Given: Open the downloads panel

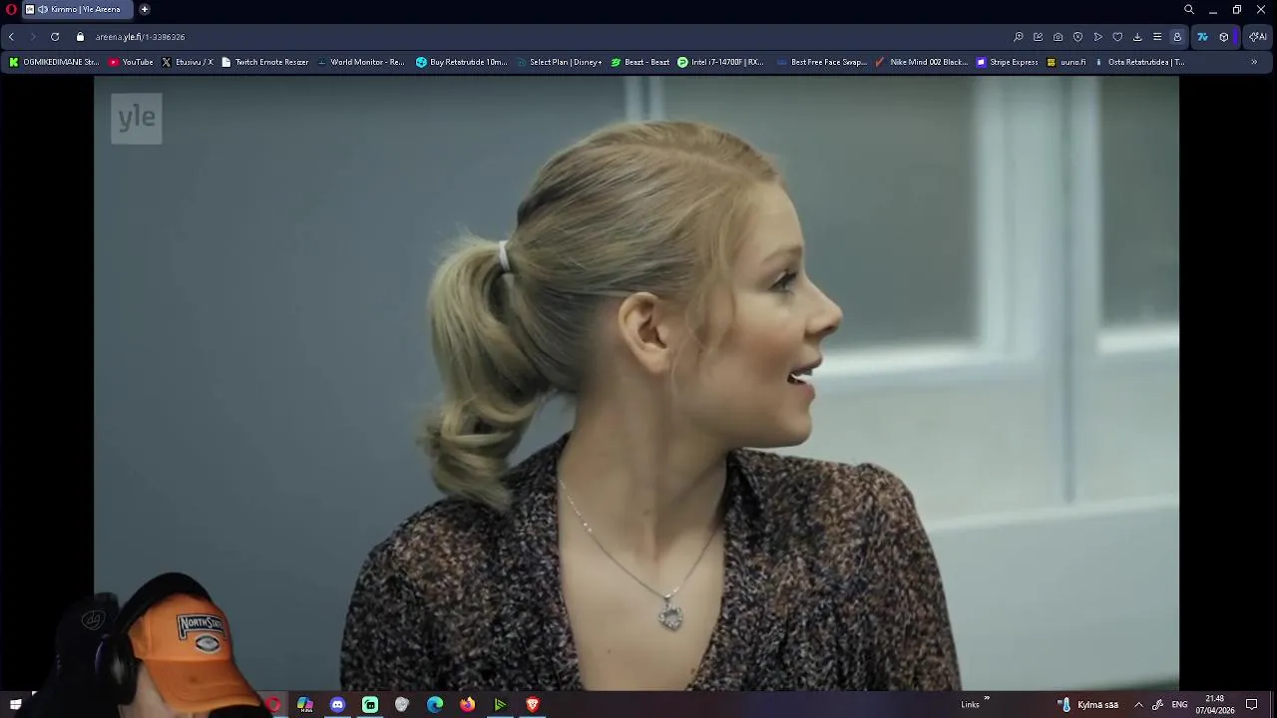Looking at the screenshot, I should tap(1137, 37).
